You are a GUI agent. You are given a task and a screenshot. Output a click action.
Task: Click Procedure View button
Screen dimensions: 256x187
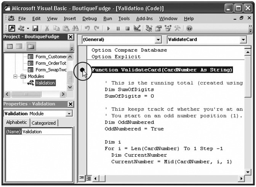point(82,177)
